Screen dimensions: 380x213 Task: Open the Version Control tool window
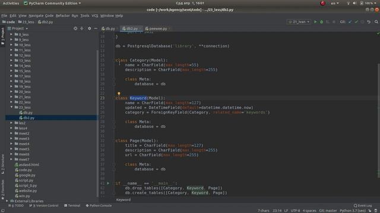point(44,206)
